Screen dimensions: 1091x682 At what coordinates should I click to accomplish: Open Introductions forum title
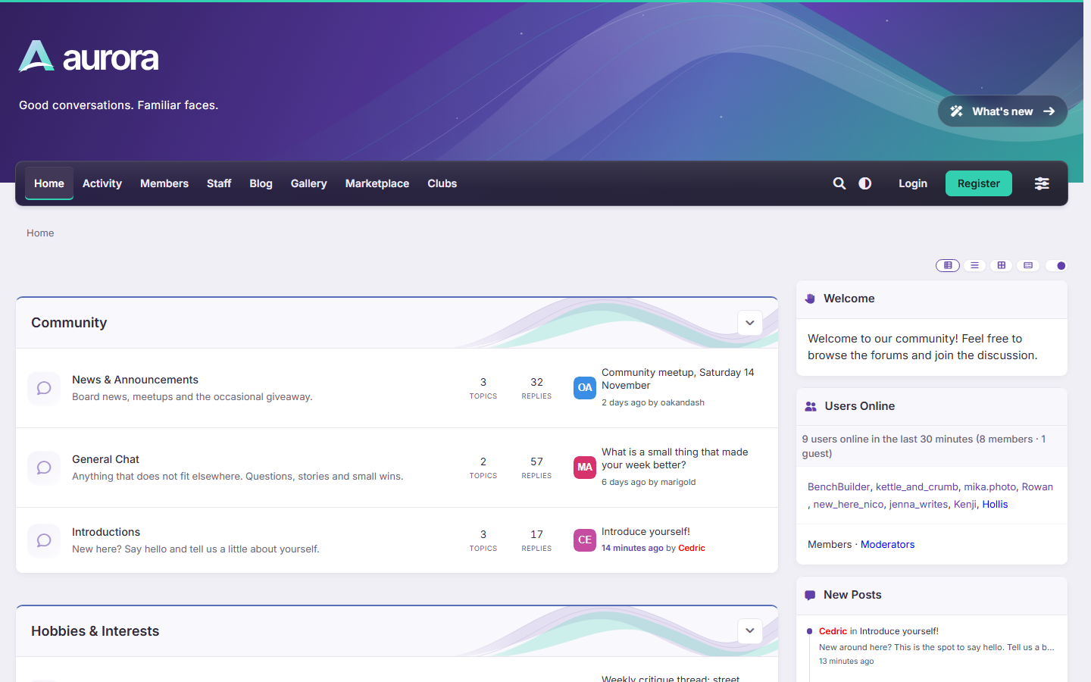pyautogui.click(x=106, y=532)
